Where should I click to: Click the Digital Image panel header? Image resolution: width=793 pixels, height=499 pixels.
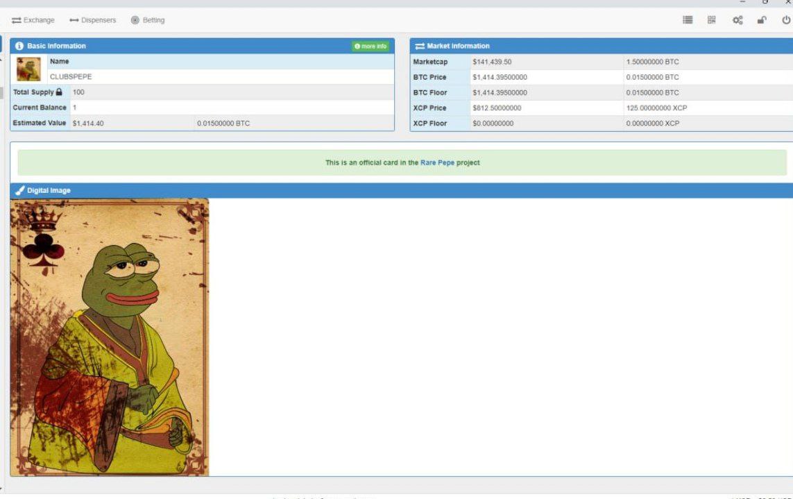pyautogui.click(x=401, y=190)
